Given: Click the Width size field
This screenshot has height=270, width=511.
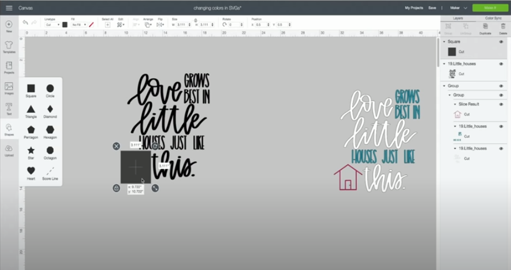Looking at the screenshot, I should click(x=184, y=25).
